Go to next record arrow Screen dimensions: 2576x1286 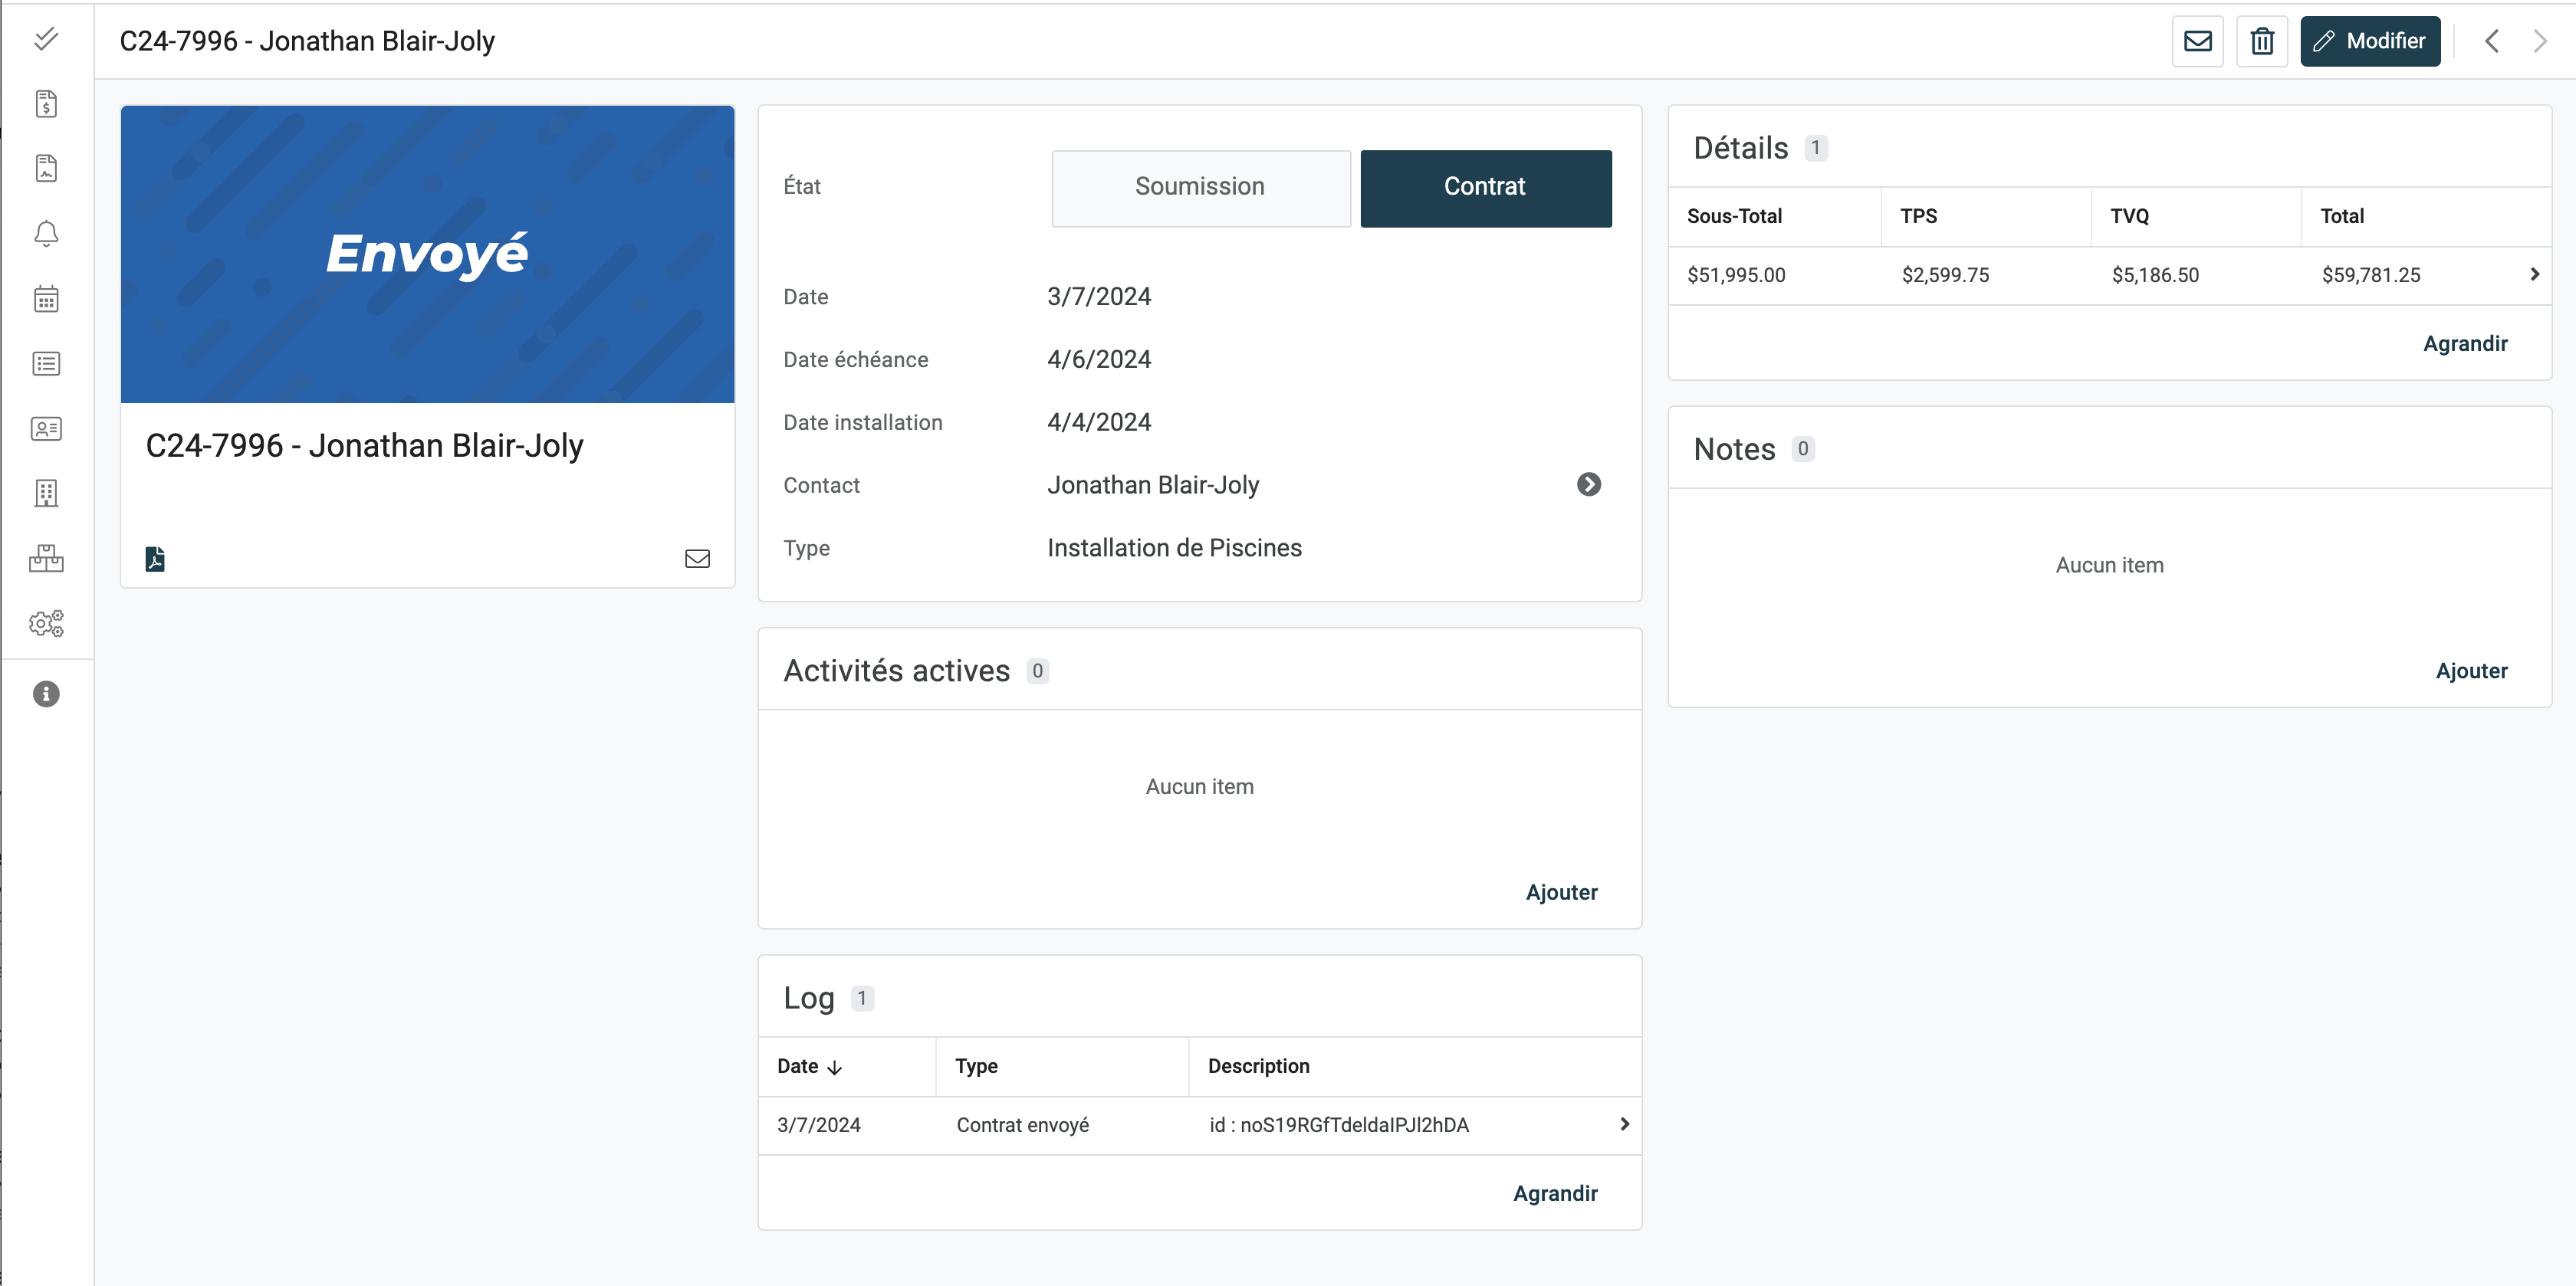[2539, 41]
